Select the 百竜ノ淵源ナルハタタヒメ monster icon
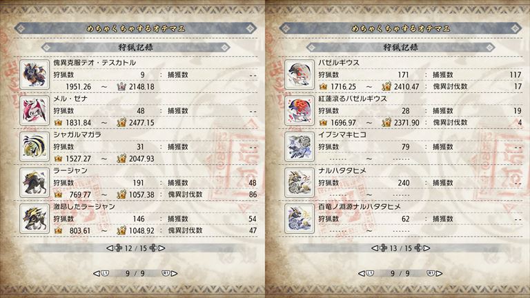The image size is (530, 298). point(300,219)
